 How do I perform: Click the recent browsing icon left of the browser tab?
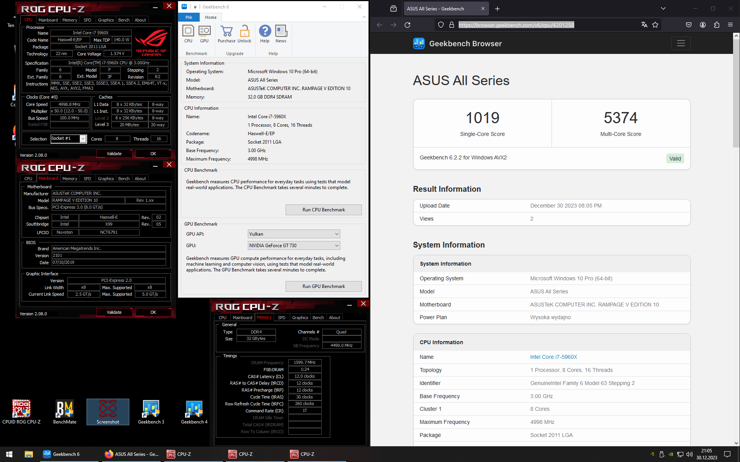click(394, 8)
